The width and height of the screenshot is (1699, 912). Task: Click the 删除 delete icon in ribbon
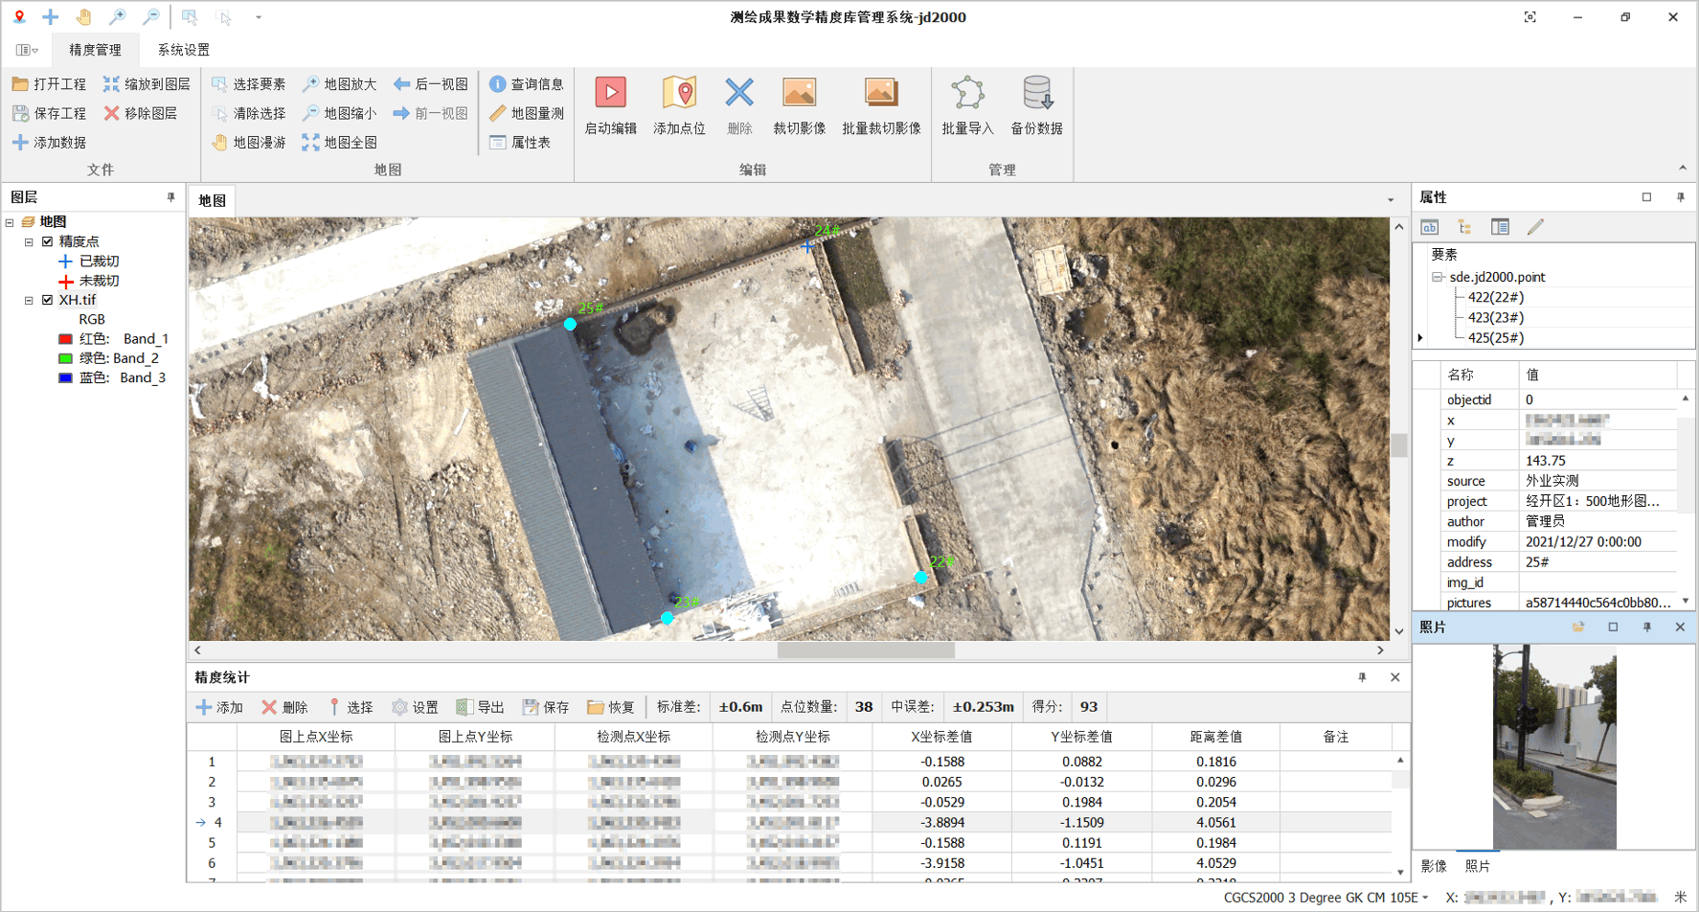(738, 93)
